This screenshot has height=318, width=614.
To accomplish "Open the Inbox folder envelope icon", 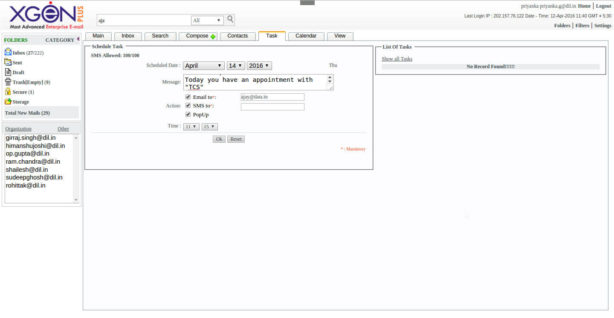I will pos(8,52).
